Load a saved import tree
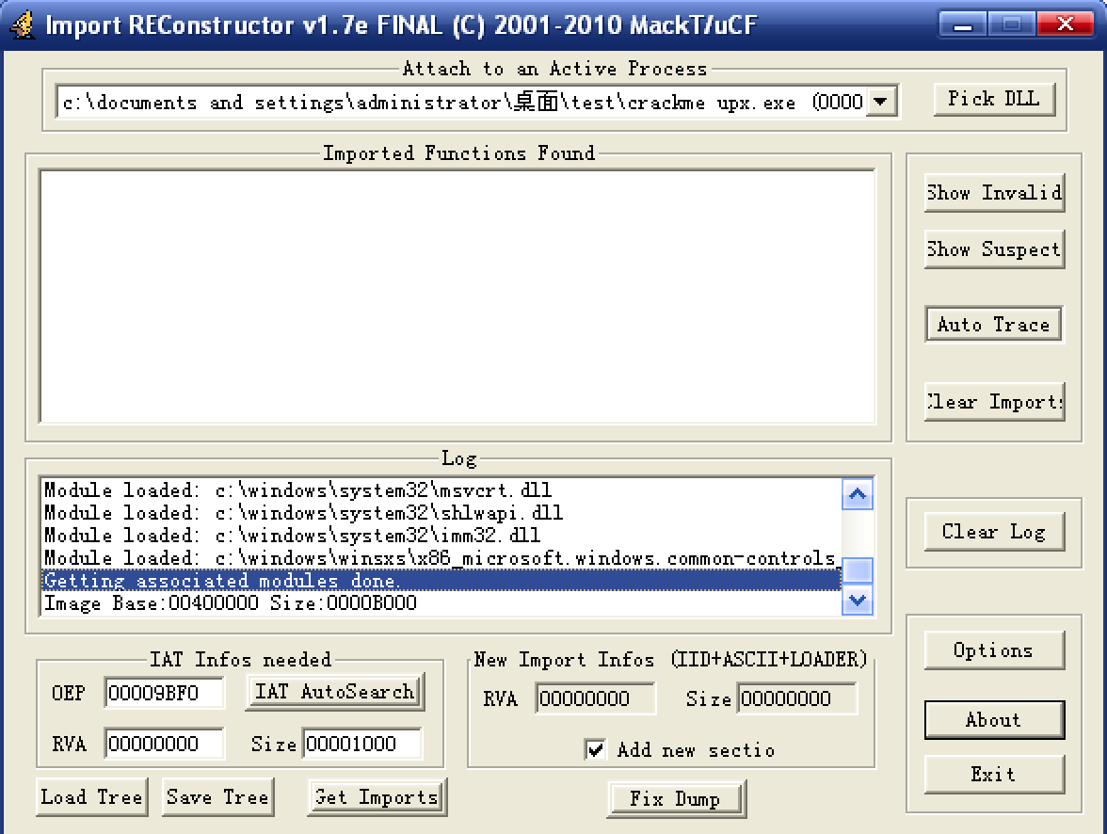 (x=91, y=797)
